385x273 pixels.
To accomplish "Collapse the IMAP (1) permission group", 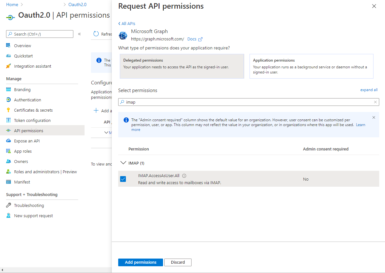I will click(x=123, y=163).
